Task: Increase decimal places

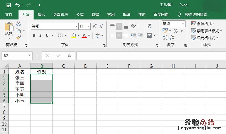Action: tap(165, 38)
